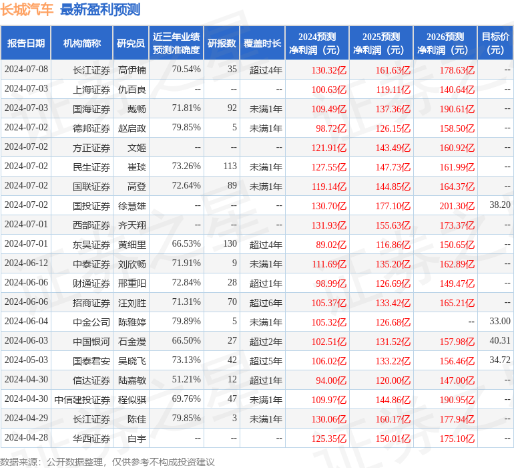Select institution 信达证券
This screenshot has width=514, height=468.
pyautogui.click(x=91, y=380)
